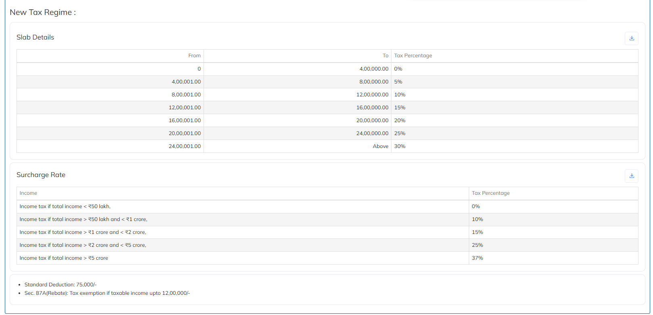Click the New Tax Regime heading
This screenshot has height=315, width=653.
coord(43,13)
